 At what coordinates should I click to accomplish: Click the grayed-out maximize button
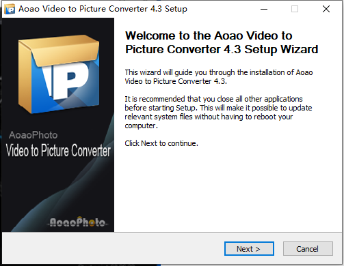coord(295,9)
